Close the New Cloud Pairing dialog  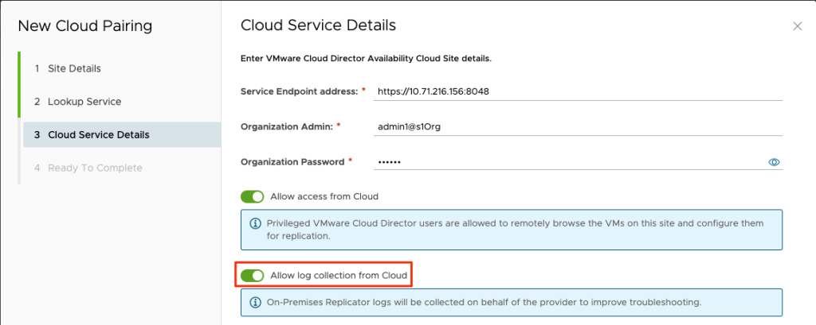click(797, 26)
